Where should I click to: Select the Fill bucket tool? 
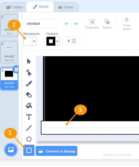tap(29, 105)
